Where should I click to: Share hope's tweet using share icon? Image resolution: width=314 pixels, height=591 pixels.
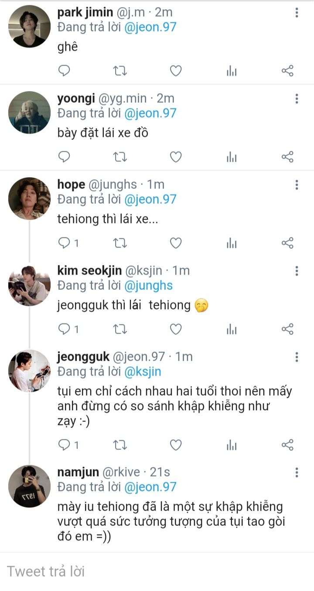click(287, 243)
